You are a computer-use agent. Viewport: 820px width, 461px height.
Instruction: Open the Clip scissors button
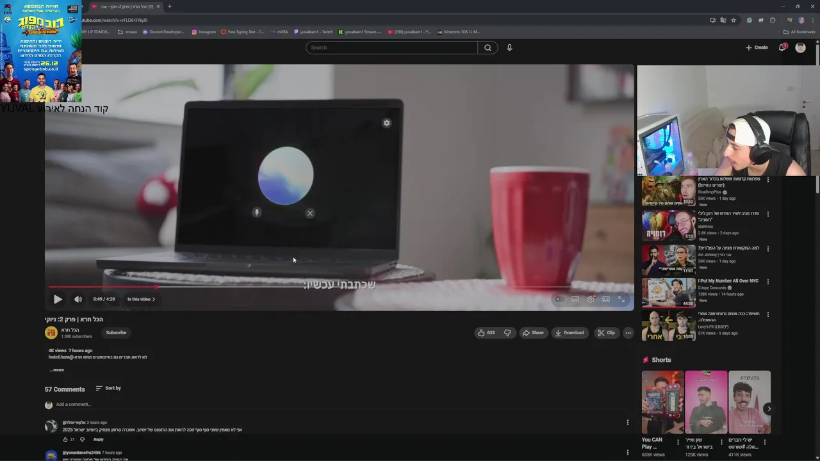coord(606,332)
